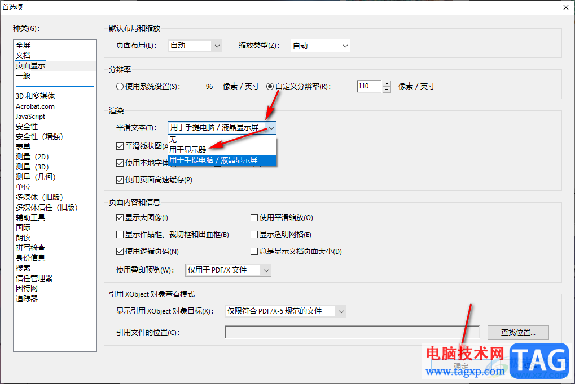The width and height of the screenshot is (575, 384).
Task: Enable 显示透明网格 checkbox
Action: (254, 235)
